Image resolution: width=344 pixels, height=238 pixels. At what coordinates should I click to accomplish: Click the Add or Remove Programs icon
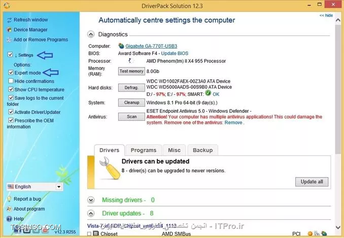click(x=9, y=40)
